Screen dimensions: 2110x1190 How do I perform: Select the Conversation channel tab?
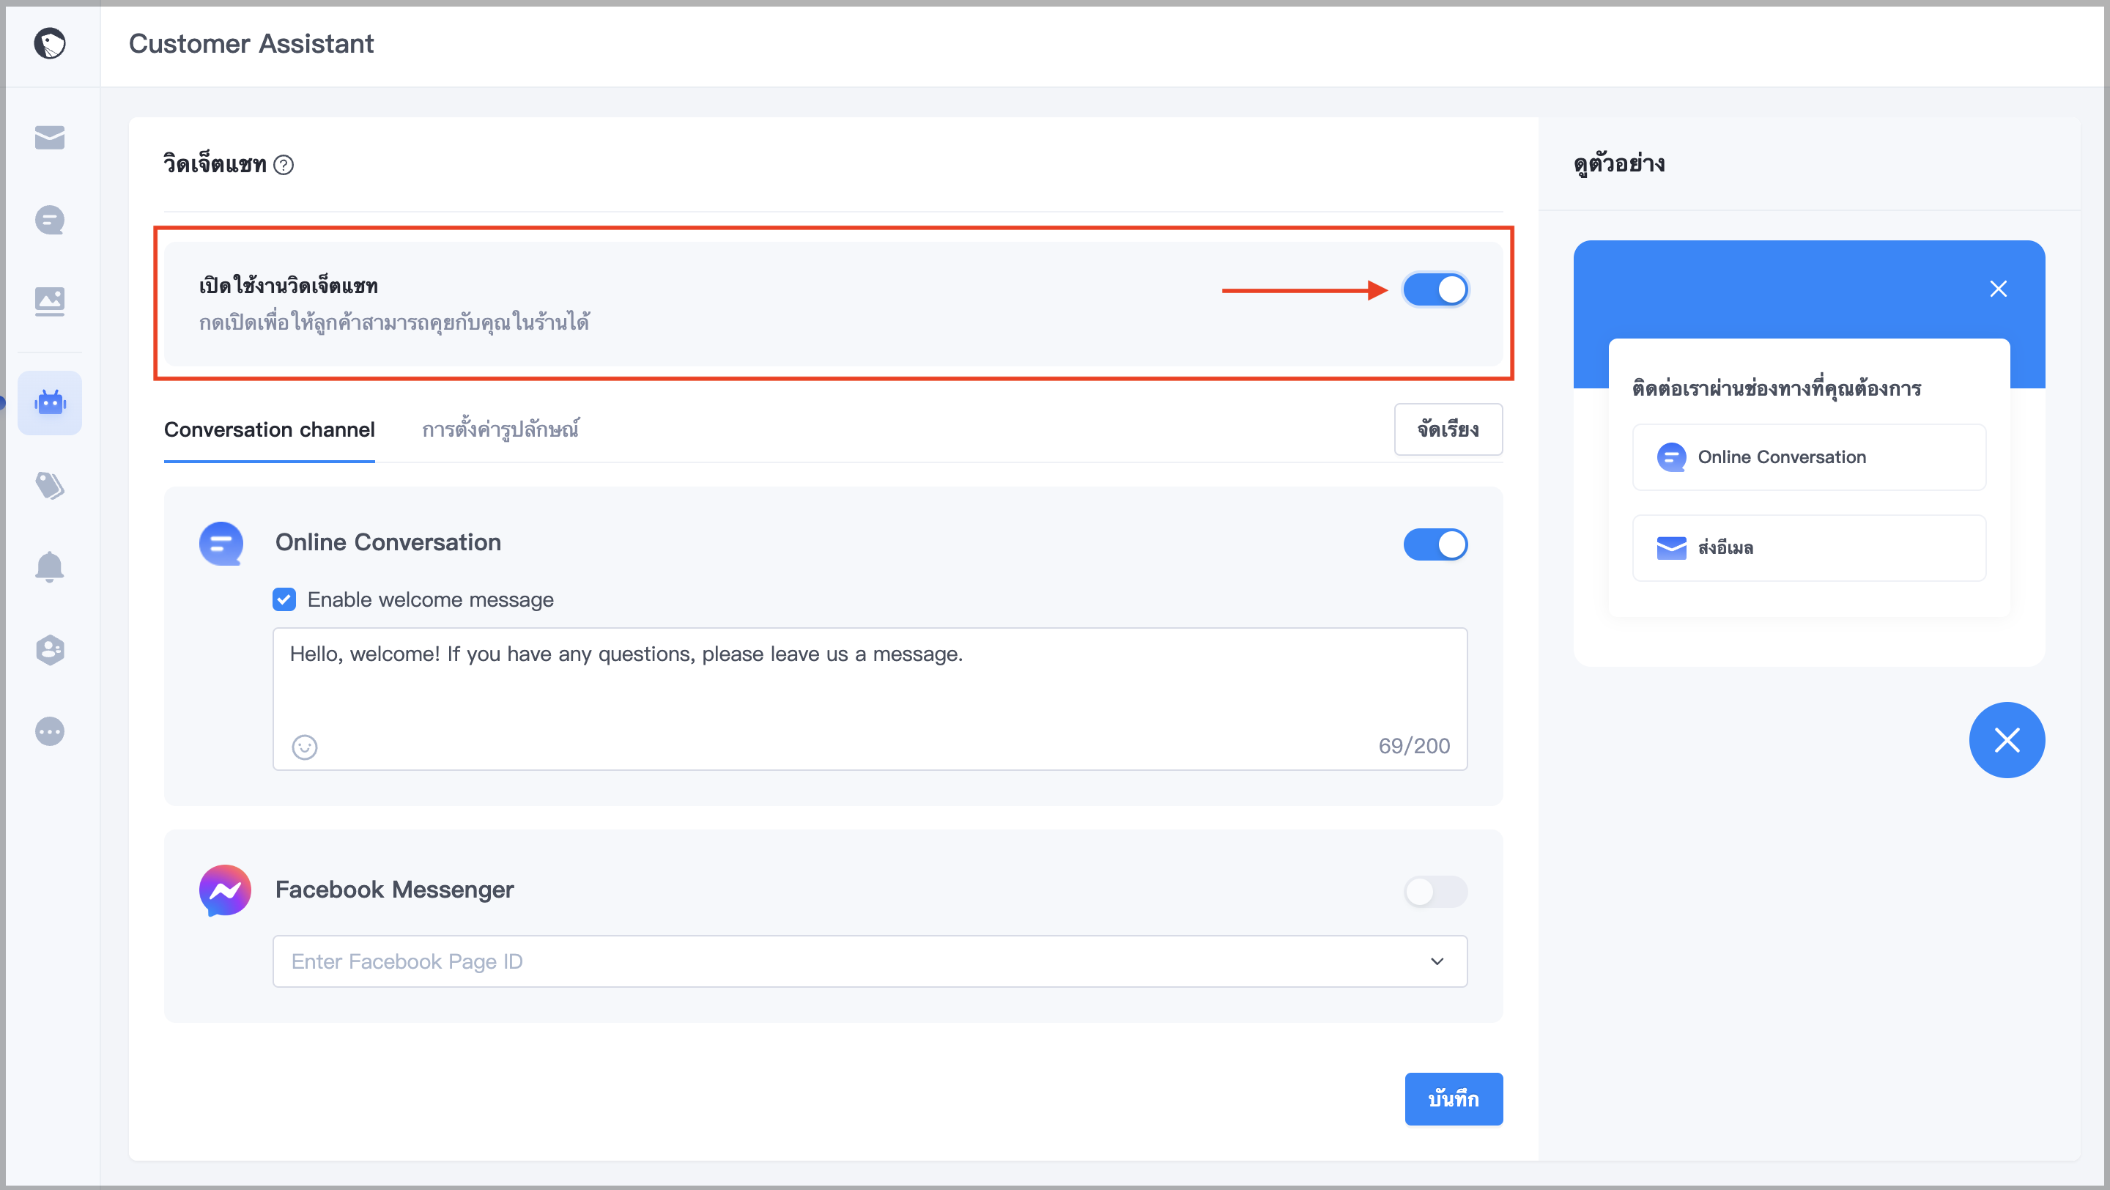pos(270,429)
